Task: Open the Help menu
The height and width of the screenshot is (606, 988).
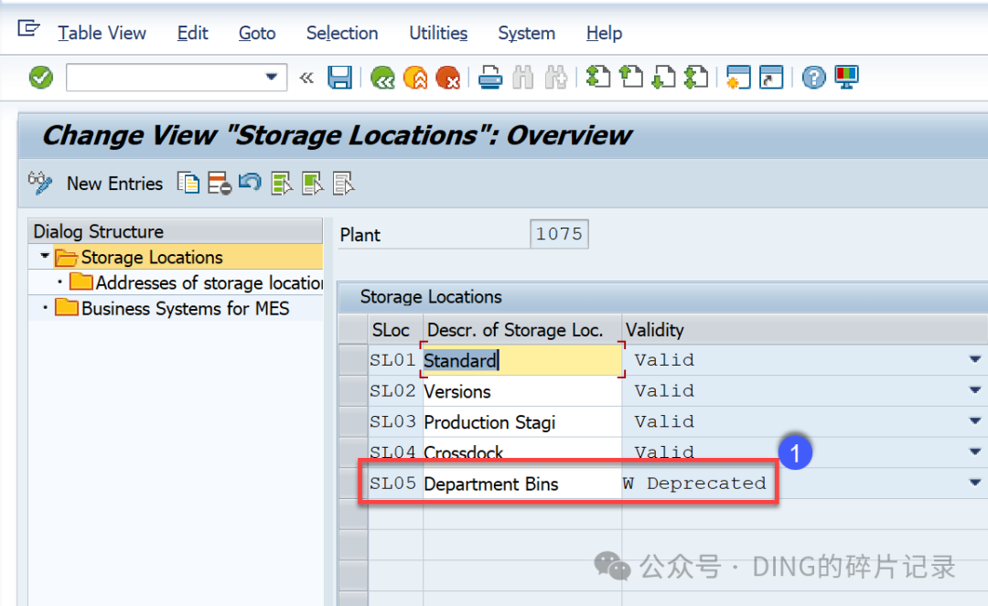Action: click(604, 33)
